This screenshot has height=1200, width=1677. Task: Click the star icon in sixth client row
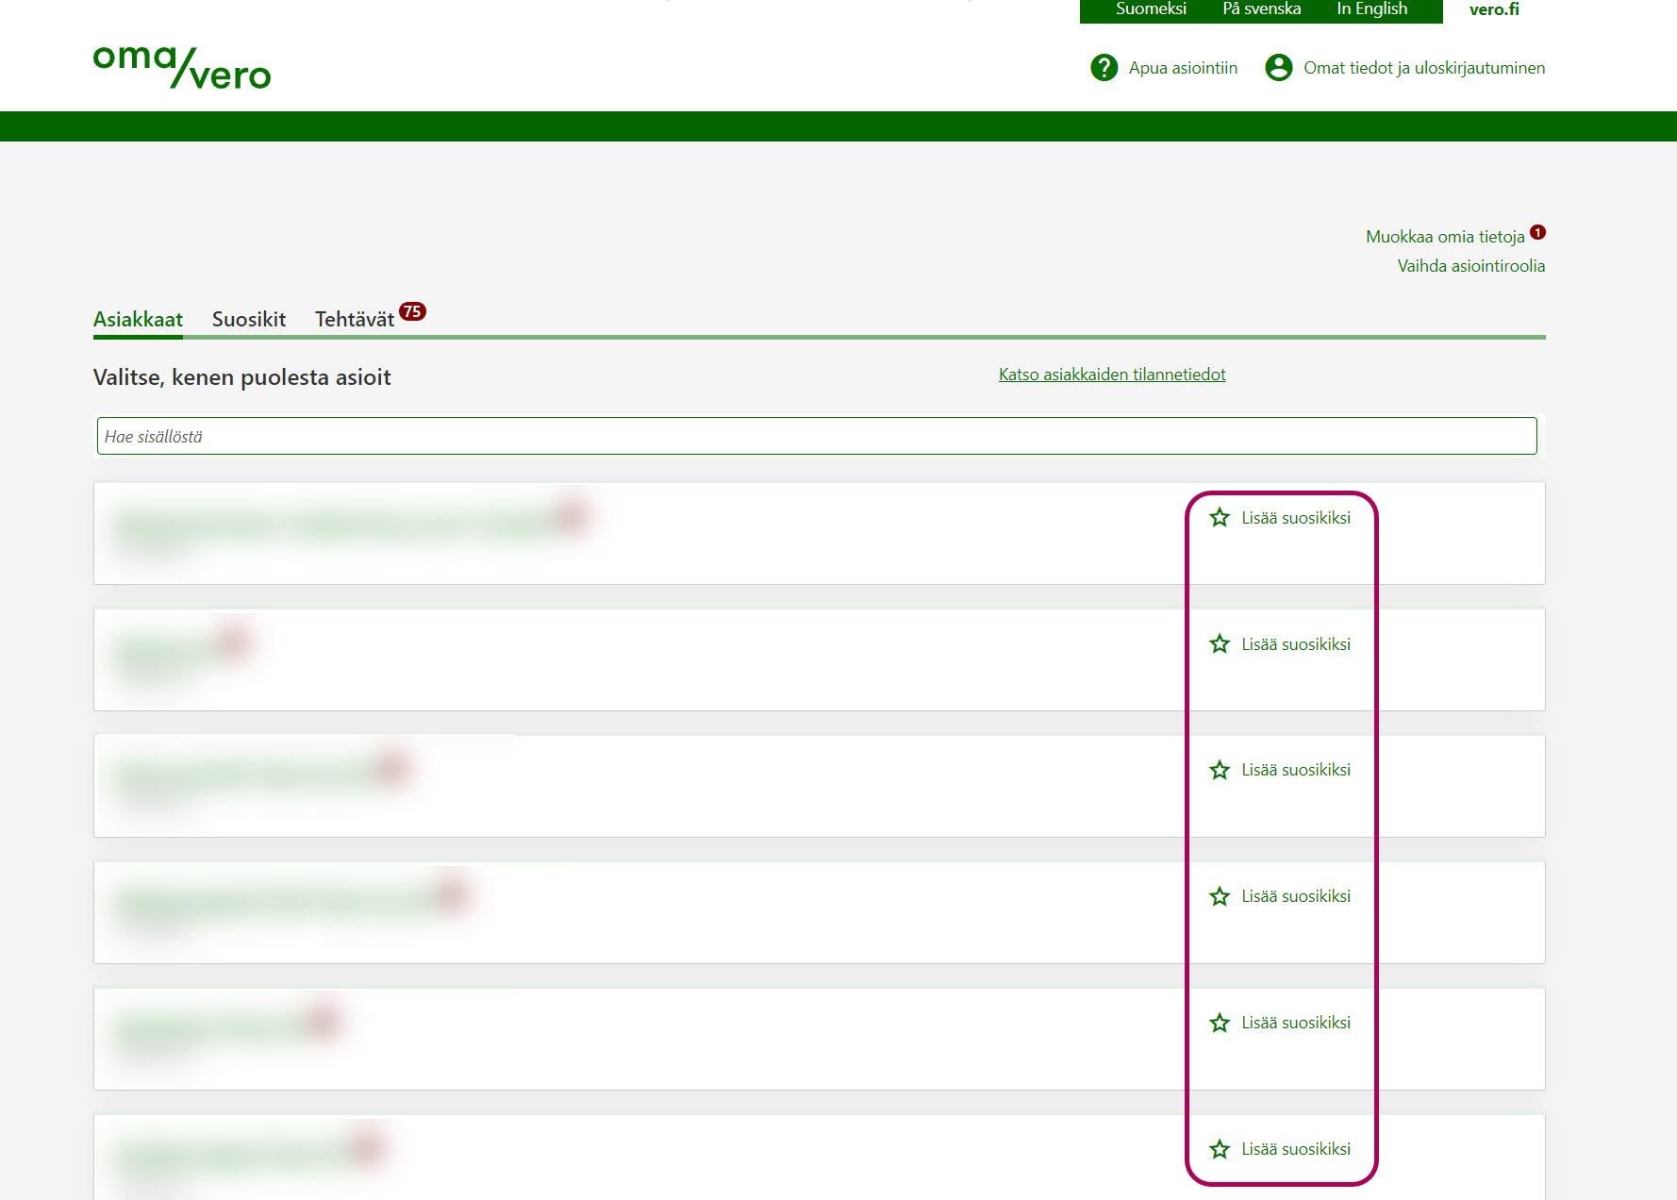(1220, 1149)
